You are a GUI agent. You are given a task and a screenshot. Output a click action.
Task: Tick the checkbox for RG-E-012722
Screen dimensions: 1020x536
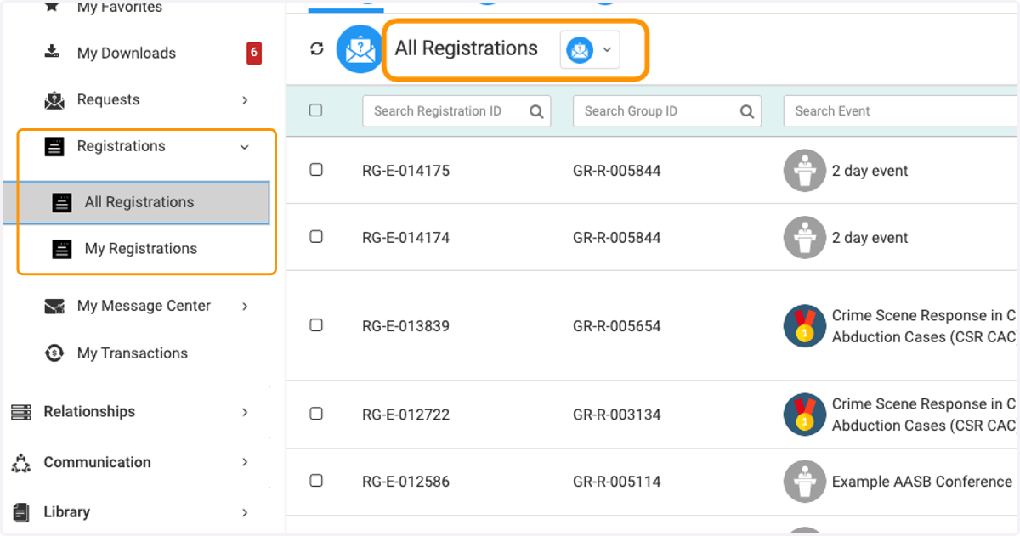pyautogui.click(x=316, y=414)
